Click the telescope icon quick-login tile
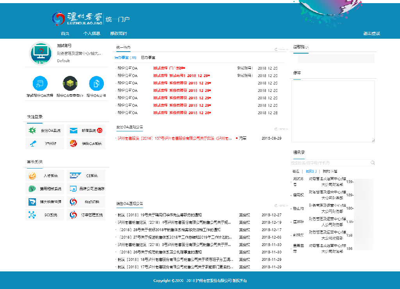Screen dimensions: 400x289 pyautogui.click(x=45, y=144)
